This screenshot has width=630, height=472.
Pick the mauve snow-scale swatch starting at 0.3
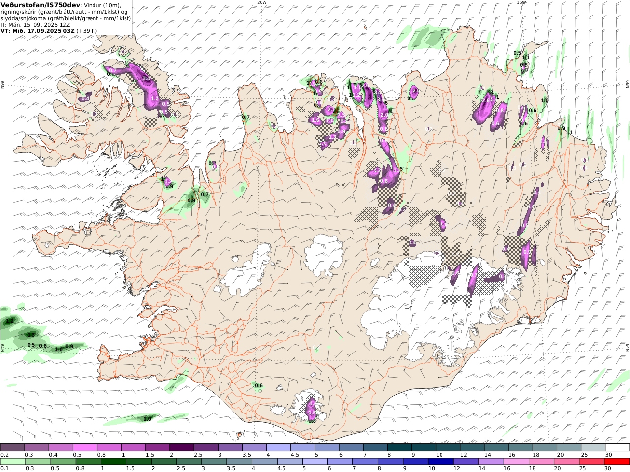[x=36, y=447]
